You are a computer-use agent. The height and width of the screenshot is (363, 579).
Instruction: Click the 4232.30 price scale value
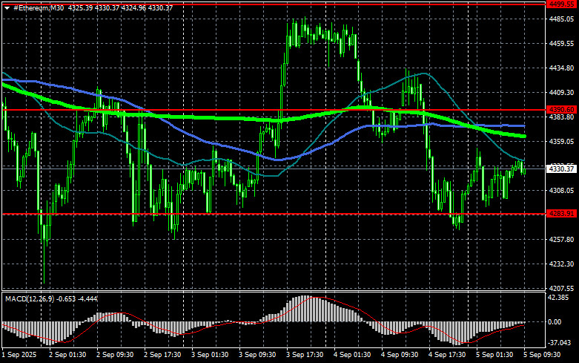tap(561, 264)
